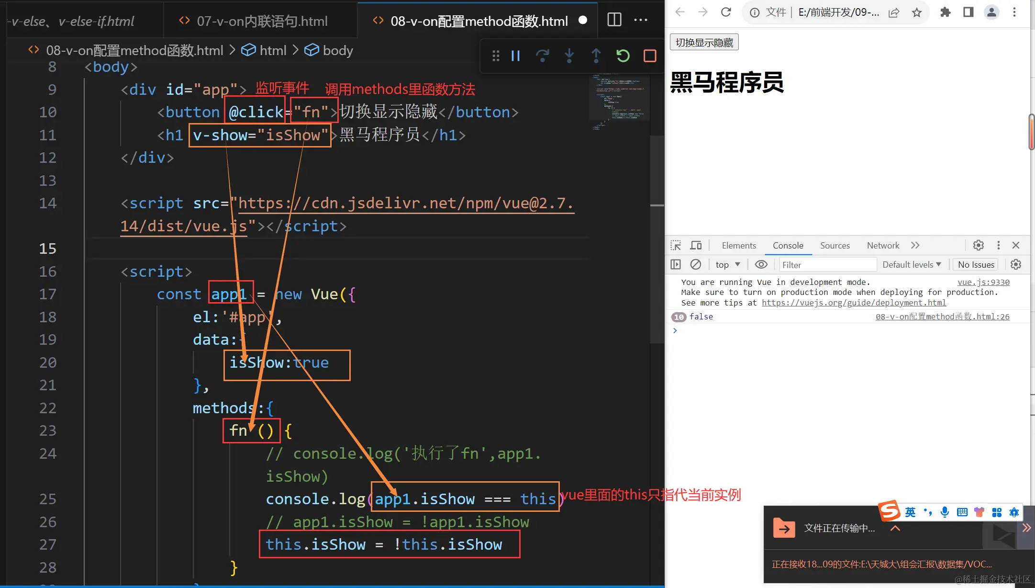Switch to the Console tab
This screenshot has width=1035, height=588.
tap(788, 245)
